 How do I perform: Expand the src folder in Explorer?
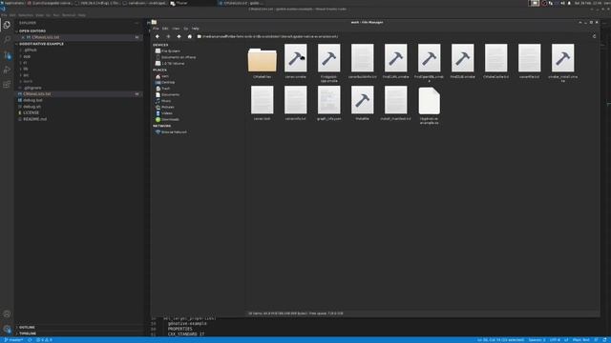tap(26, 75)
